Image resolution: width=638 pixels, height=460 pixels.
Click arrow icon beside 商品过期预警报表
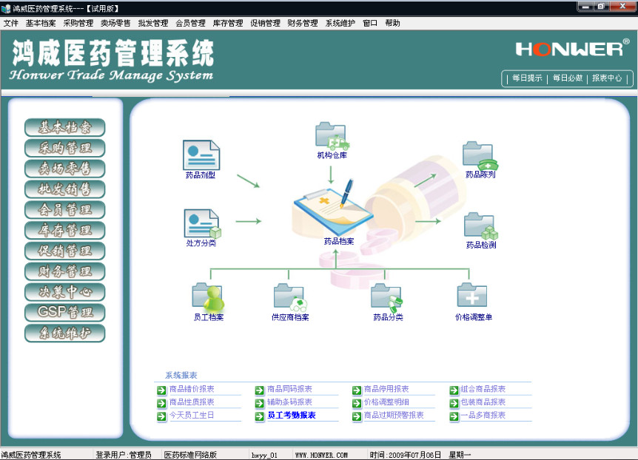[357, 416]
